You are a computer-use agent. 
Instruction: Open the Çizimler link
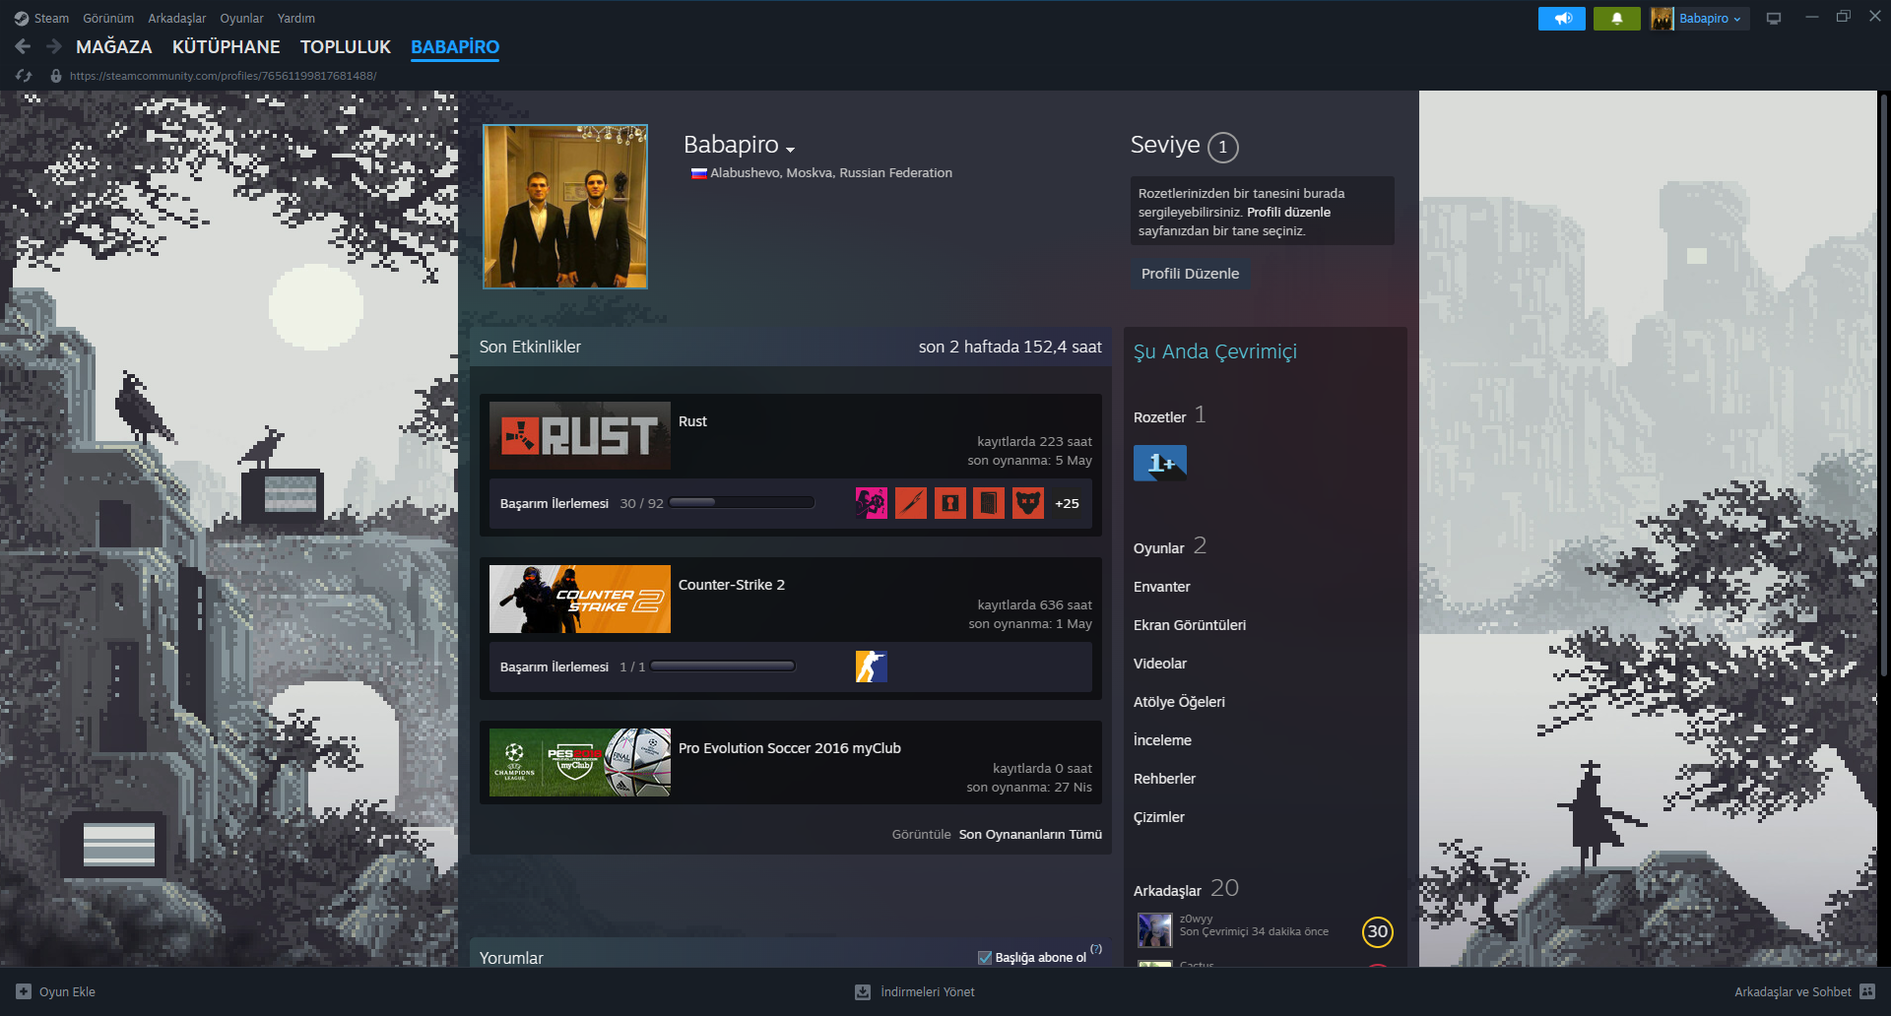[x=1159, y=817]
